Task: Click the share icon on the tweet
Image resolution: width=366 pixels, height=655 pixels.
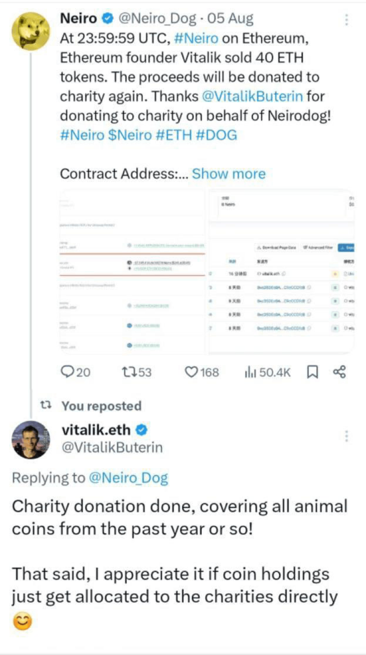Action: click(339, 372)
